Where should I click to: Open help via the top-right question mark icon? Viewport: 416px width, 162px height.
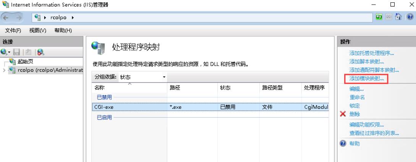(x=410, y=17)
